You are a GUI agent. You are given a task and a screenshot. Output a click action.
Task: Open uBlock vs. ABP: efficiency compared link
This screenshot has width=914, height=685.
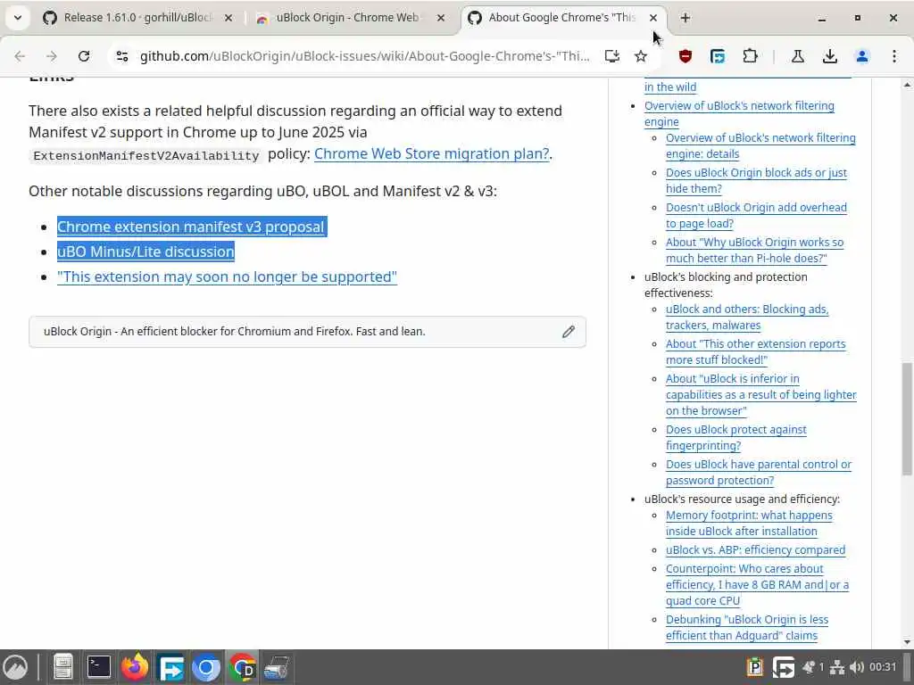tap(755, 549)
